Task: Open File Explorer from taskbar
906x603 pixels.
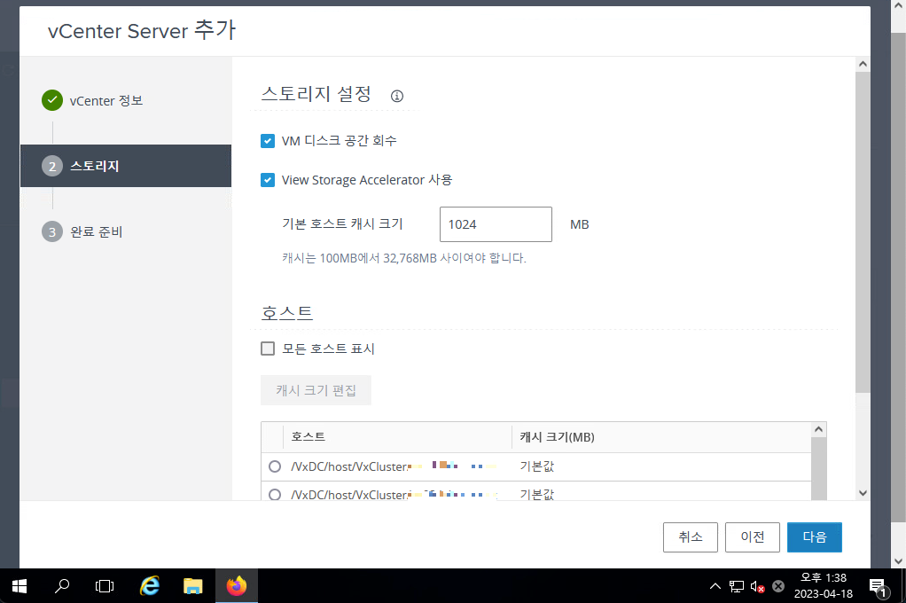Action: click(x=193, y=586)
